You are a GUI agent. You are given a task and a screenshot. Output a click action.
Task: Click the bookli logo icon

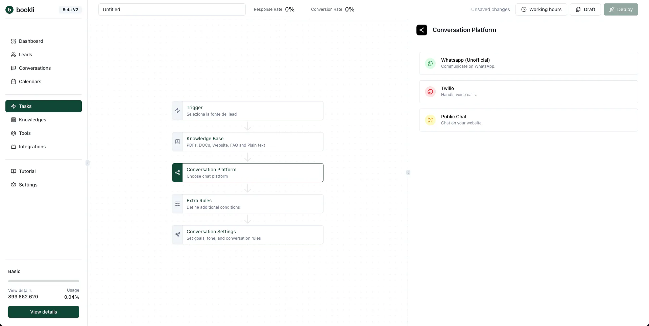(x=9, y=10)
